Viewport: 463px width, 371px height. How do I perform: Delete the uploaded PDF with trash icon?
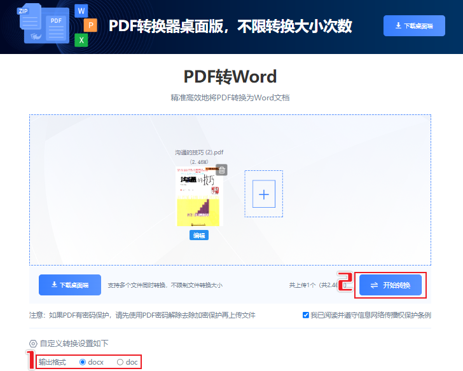coord(222,170)
